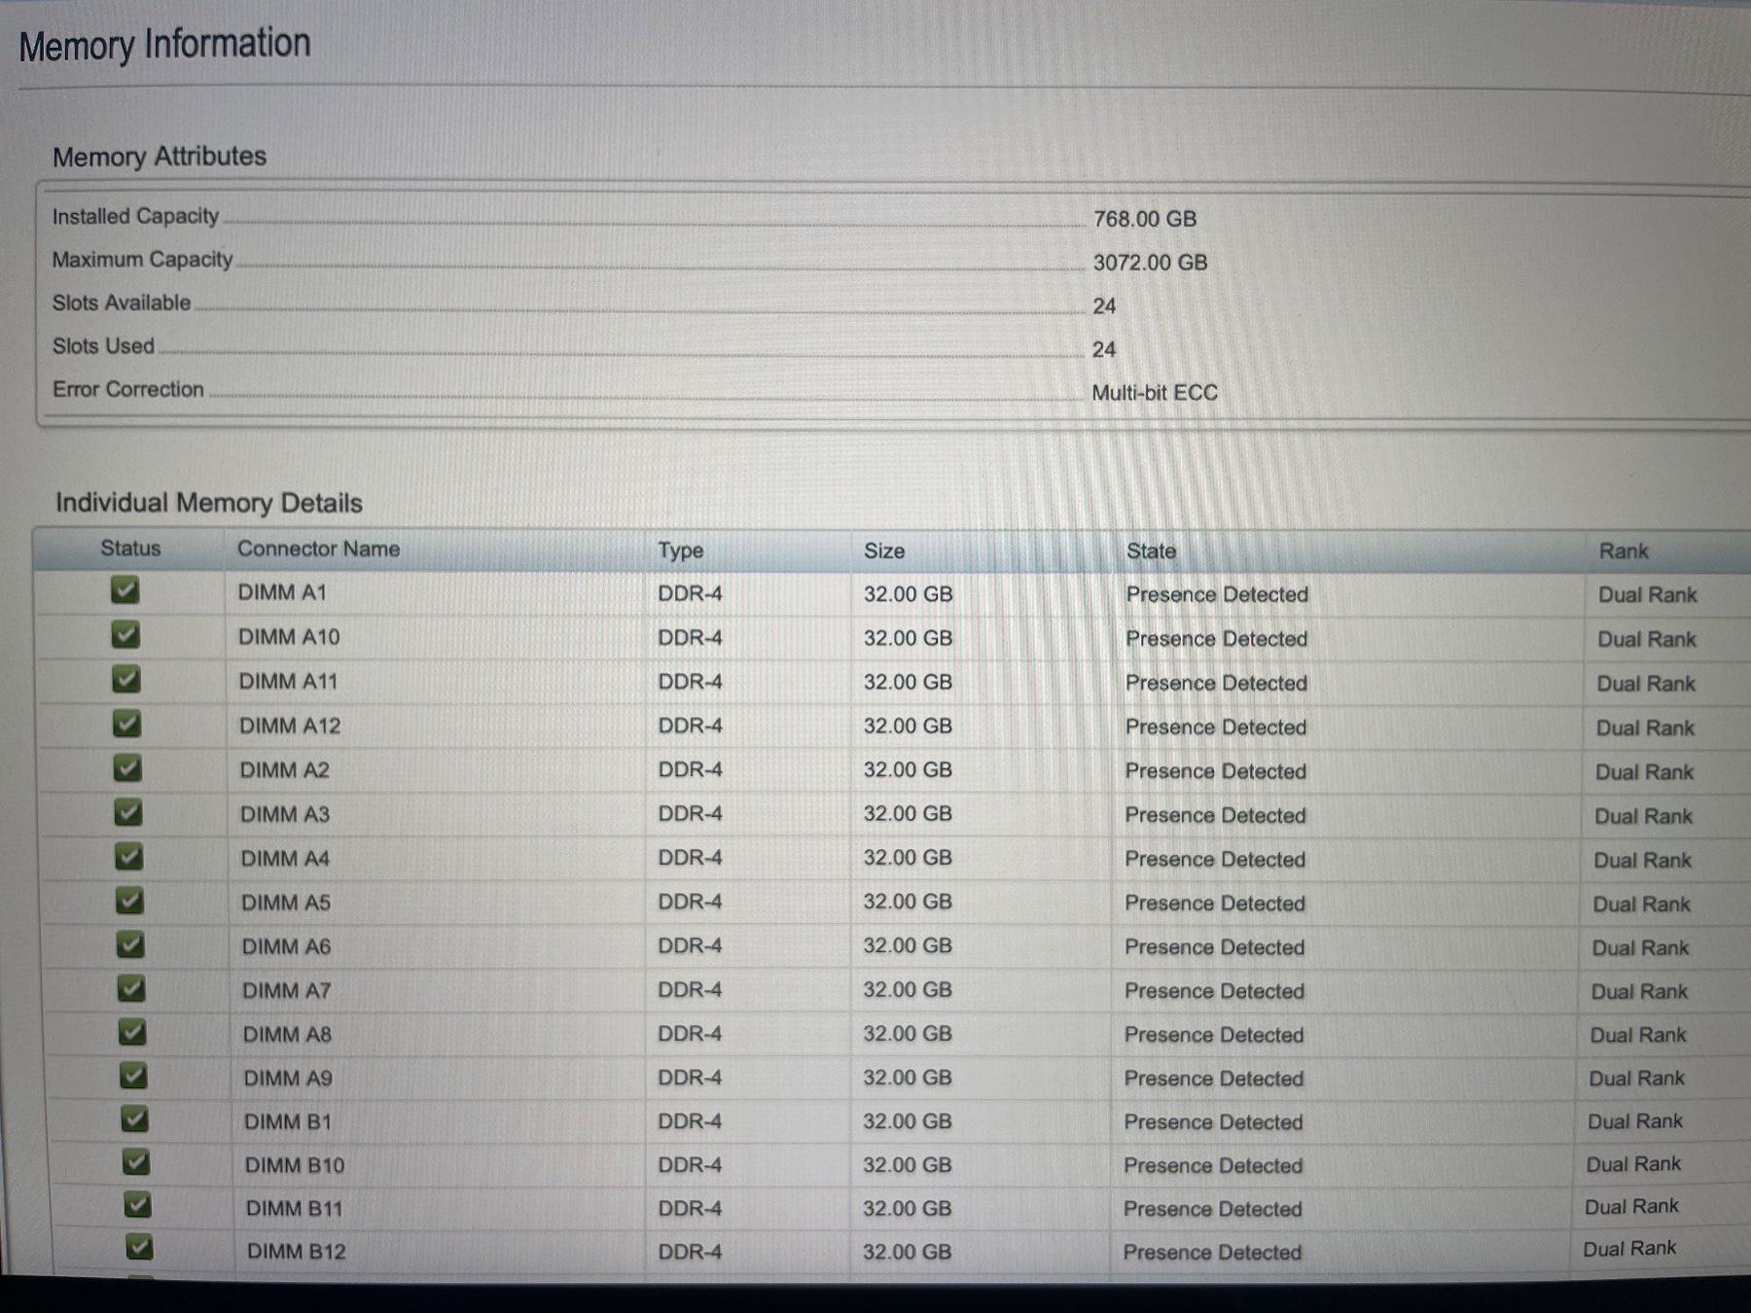
Task: Select the green check icon beside DIMM A12
Action: [126, 723]
